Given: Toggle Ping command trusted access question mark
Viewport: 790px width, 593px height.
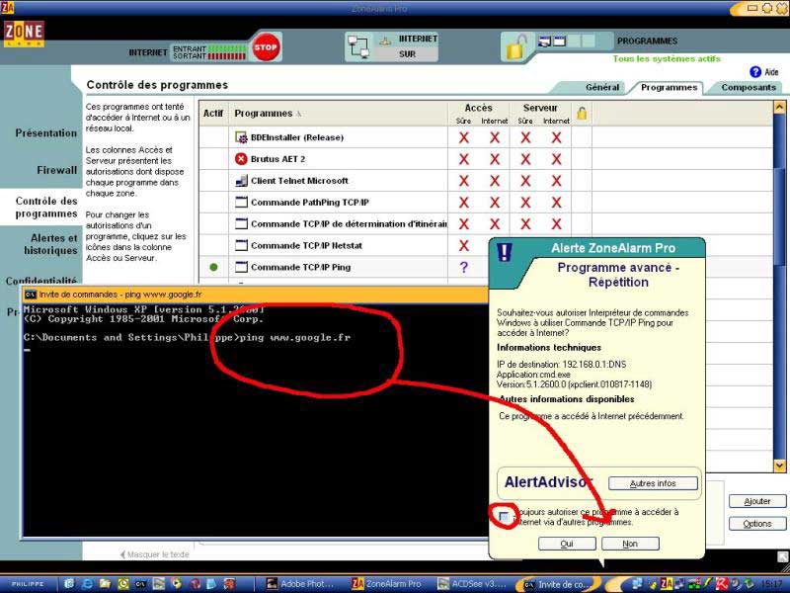Looking at the screenshot, I should pos(464,268).
